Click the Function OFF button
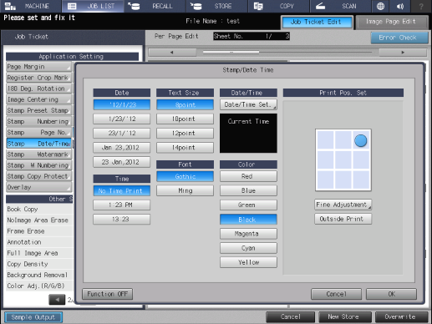This screenshot has width=432, height=324. 107,294
